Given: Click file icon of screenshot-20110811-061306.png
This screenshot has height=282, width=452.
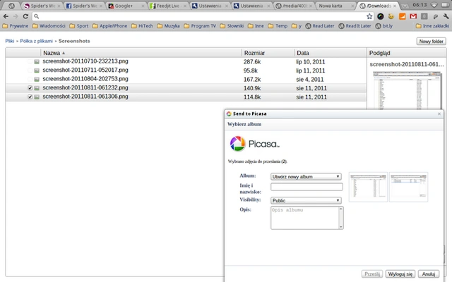Looking at the screenshot, I should click(x=37, y=97).
